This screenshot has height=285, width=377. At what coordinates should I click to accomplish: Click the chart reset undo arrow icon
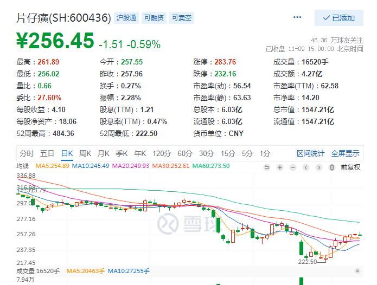(x=267, y=167)
